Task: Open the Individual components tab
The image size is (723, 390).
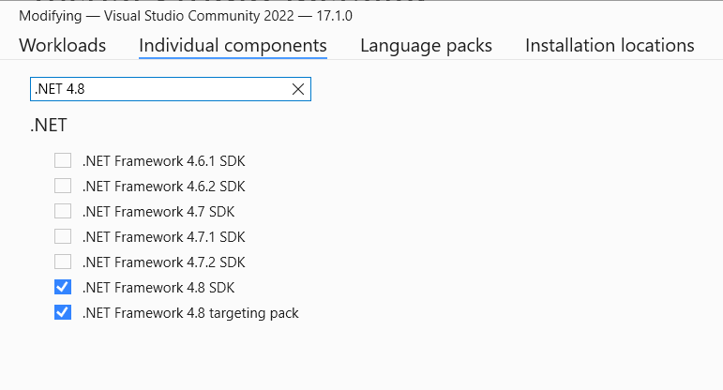Action: [x=233, y=45]
